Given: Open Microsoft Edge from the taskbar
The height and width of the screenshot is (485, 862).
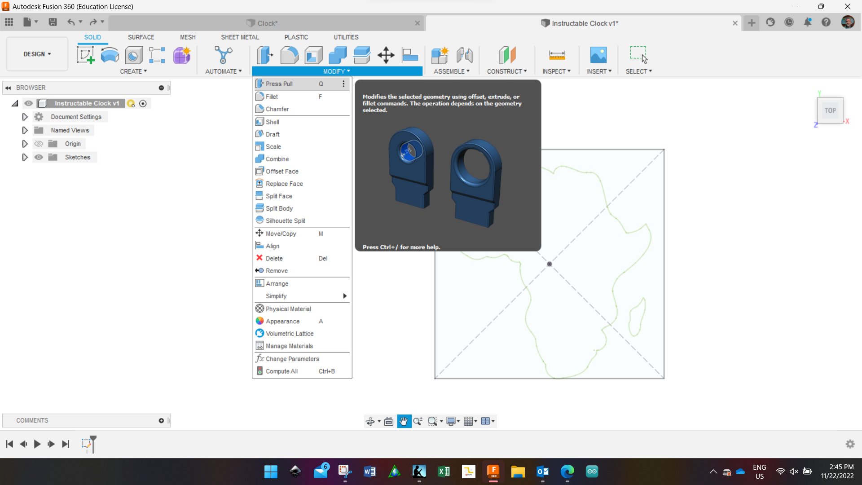Looking at the screenshot, I should click(x=567, y=472).
